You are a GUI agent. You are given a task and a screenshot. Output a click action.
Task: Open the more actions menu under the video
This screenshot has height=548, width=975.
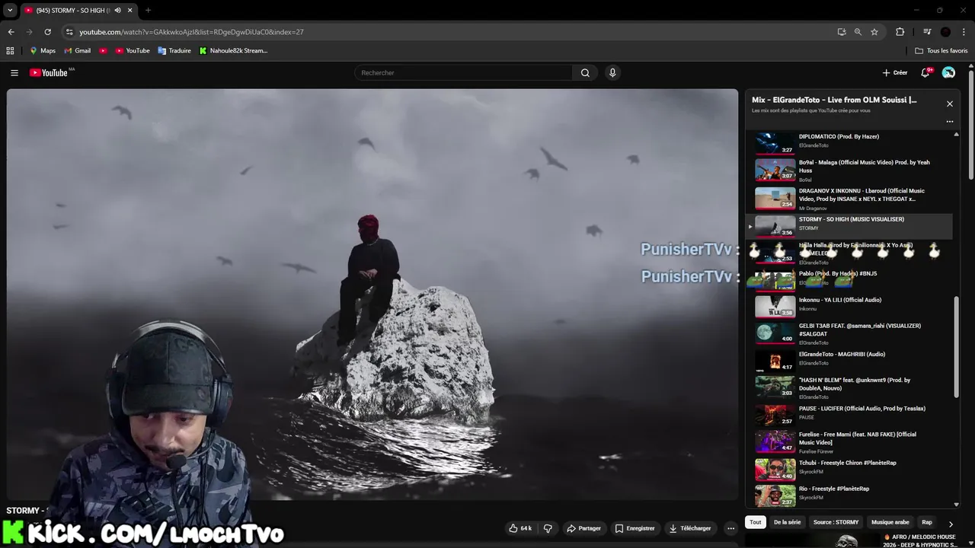point(730,528)
